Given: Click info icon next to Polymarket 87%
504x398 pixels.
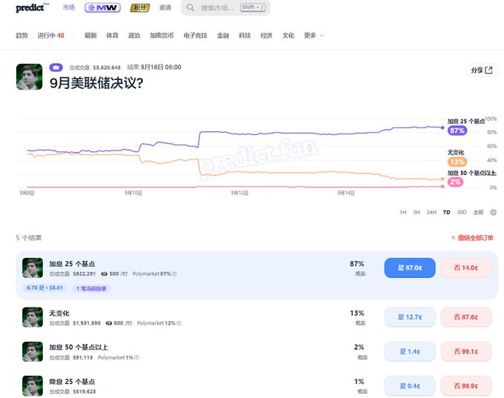Looking at the screenshot, I should click(x=174, y=274).
